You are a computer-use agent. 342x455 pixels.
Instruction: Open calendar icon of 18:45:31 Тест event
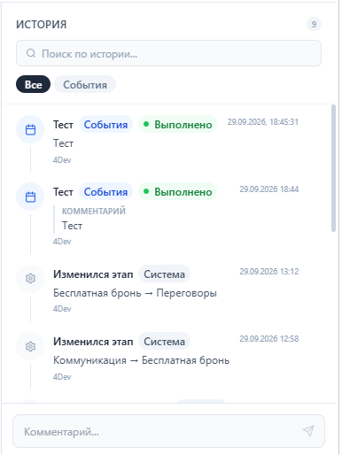30,129
